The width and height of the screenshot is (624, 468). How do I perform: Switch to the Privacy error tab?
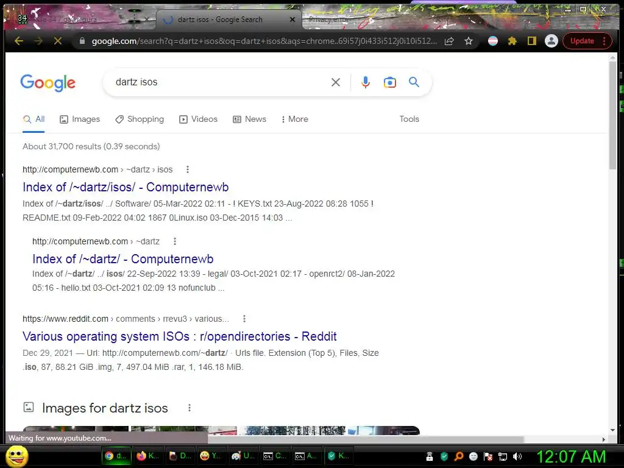327,19
